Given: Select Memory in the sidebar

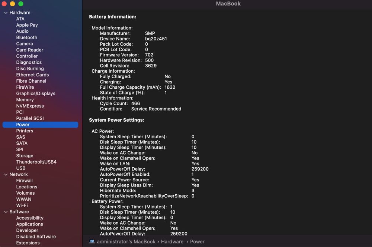Looking at the screenshot, I should [x=25, y=100].
